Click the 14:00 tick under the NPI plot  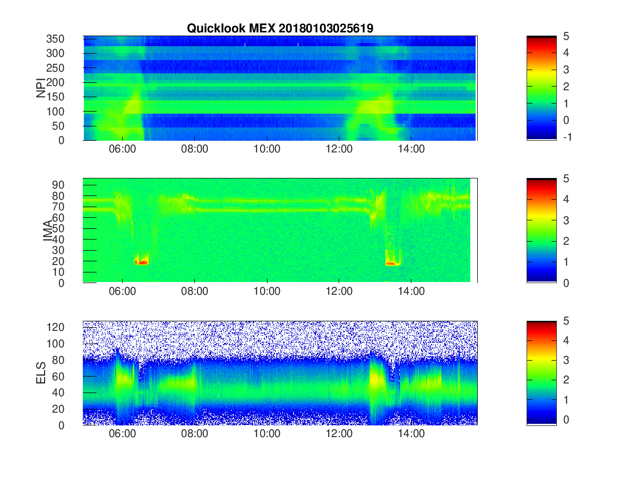click(x=411, y=149)
